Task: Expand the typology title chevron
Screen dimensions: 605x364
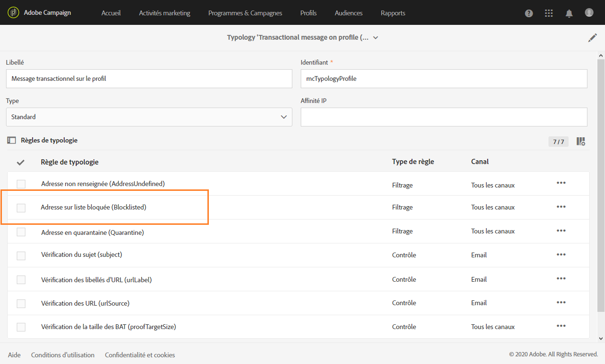Action: 376,38
